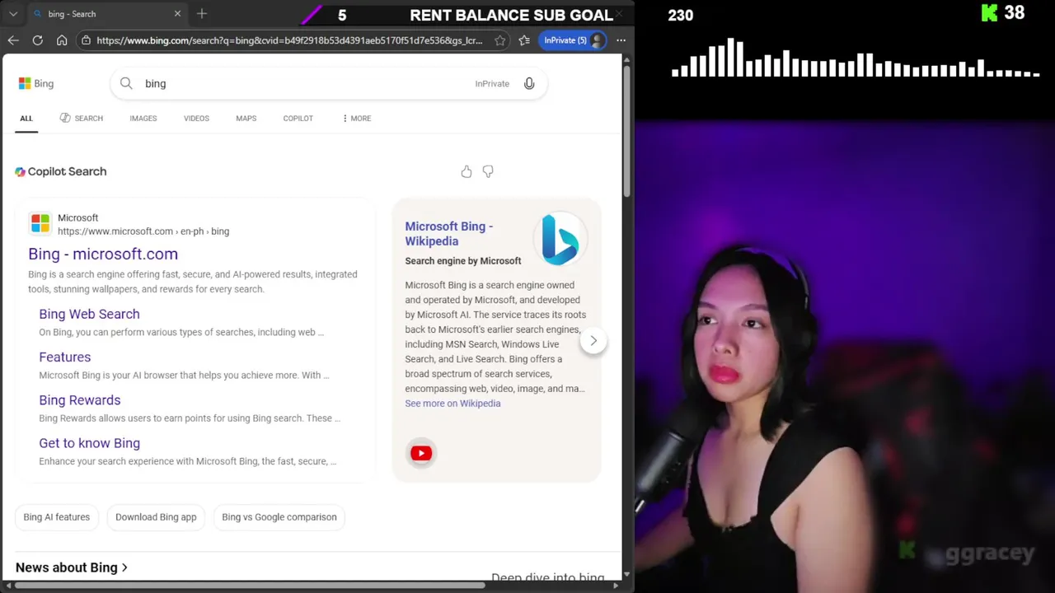1055x593 pixels.
Task: Close the 'bing - Search' tab
Action: 177,14
